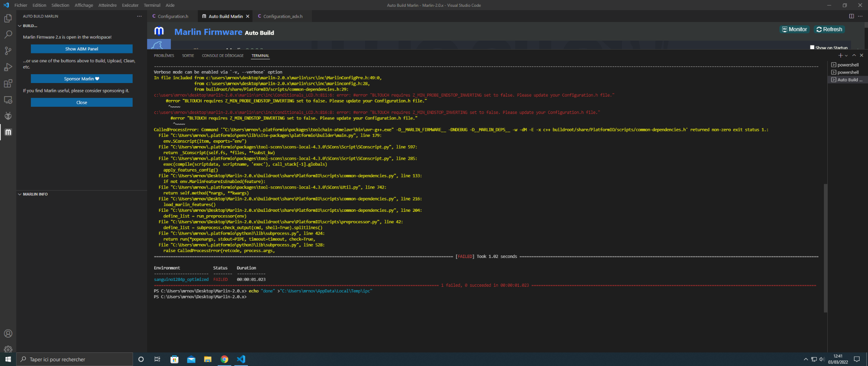868x366 pixels.
Task: Open Remote Explorer in activity bar
Action: pos(8,100)
